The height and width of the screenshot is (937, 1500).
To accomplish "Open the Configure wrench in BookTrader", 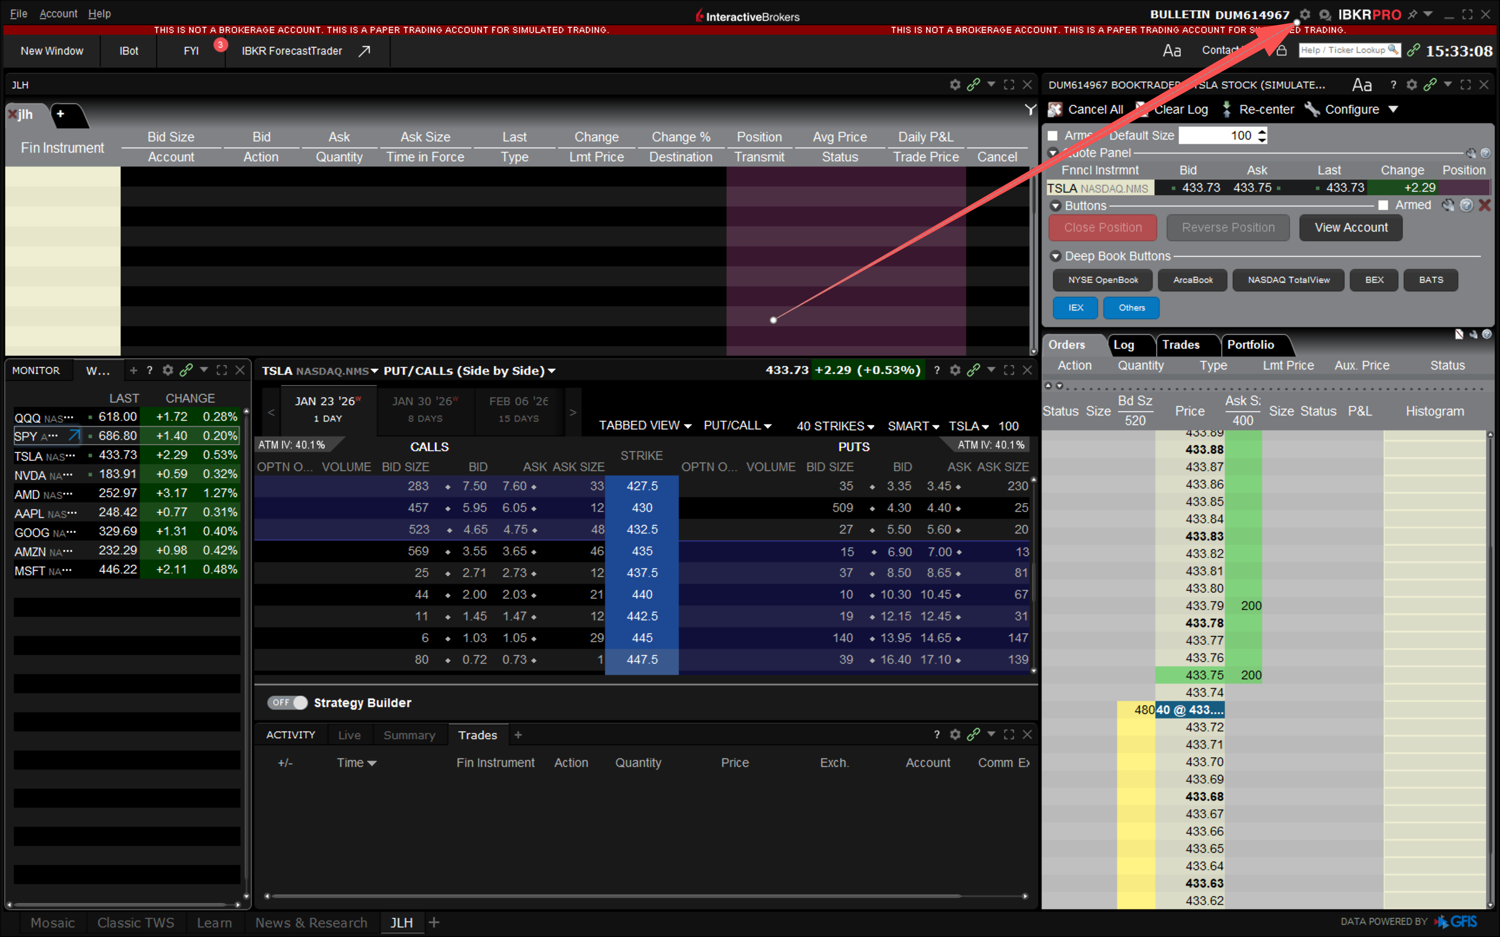I will [x=1312, y=110].
